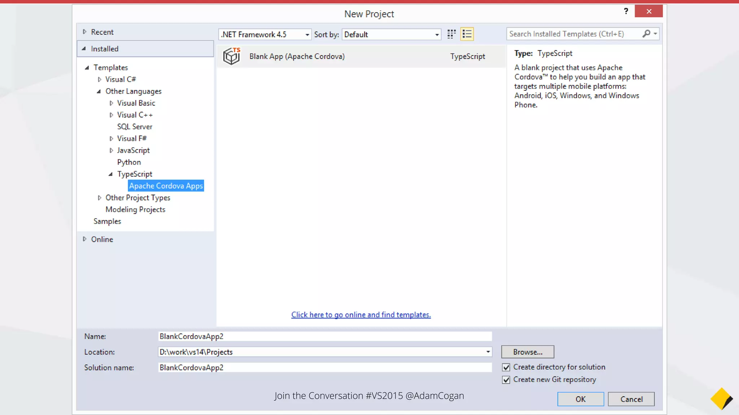Open the Location path dropdown arrow

488,352
